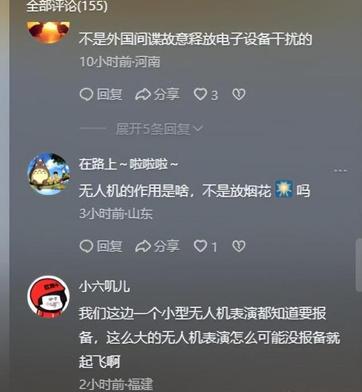
Task: Like the Henan comment with heart icon
Action: coord(200,94)
